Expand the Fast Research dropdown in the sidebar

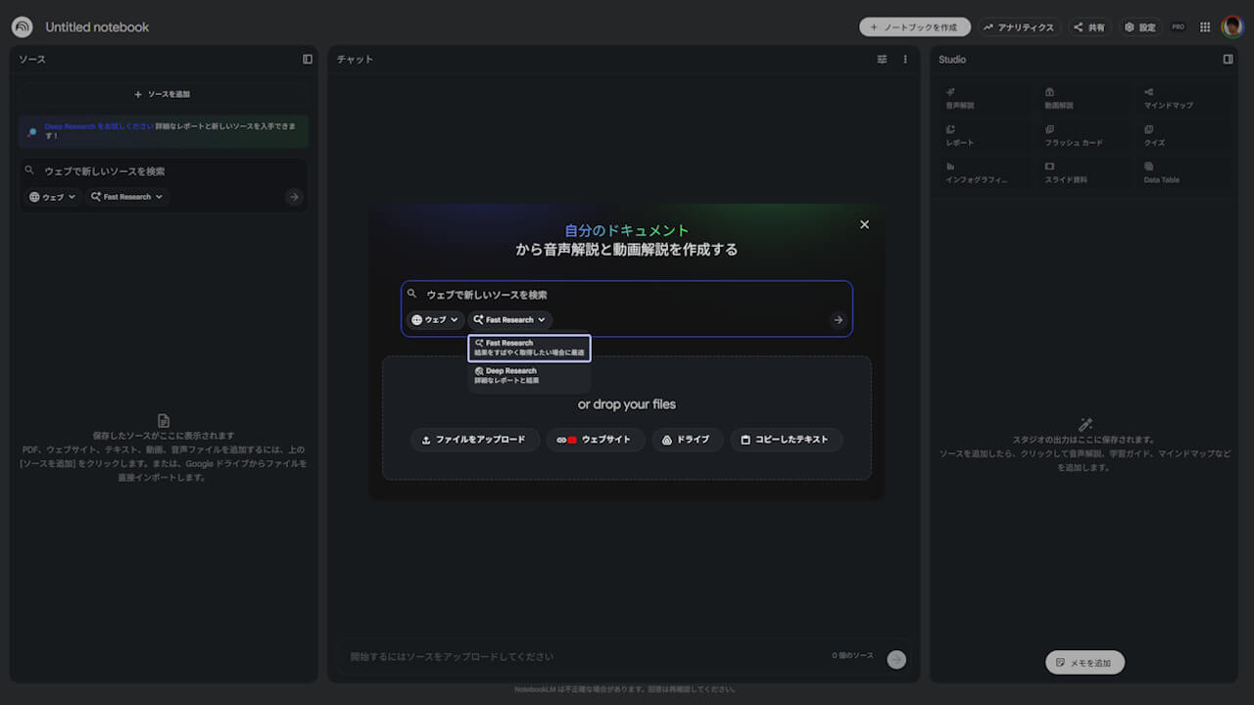tap(126, 196)
